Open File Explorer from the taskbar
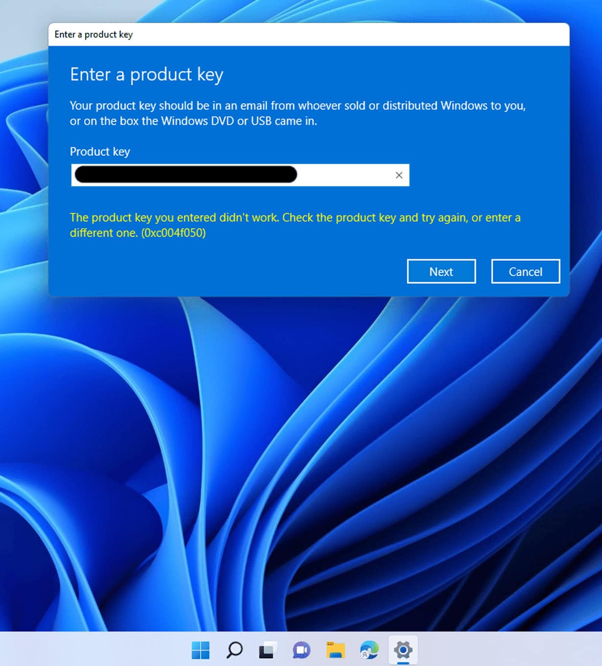 coord(335,650)
